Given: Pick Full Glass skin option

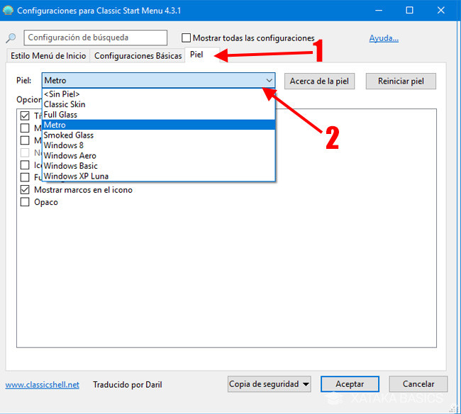Looking at the screenshot, I should point(159,115).
